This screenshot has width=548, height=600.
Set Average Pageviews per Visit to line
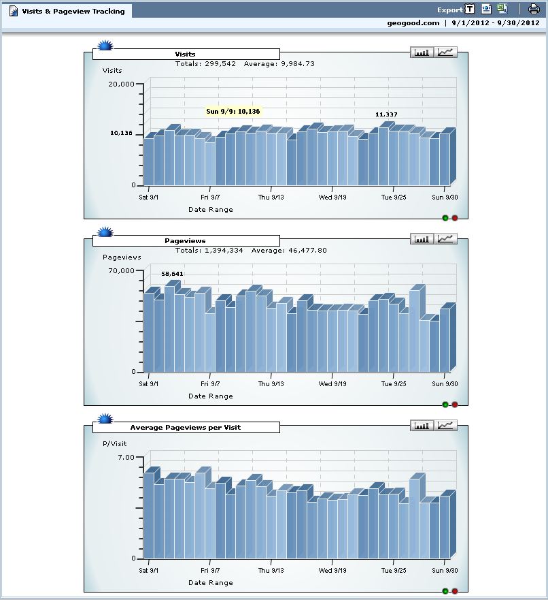(x=447, y=426)
